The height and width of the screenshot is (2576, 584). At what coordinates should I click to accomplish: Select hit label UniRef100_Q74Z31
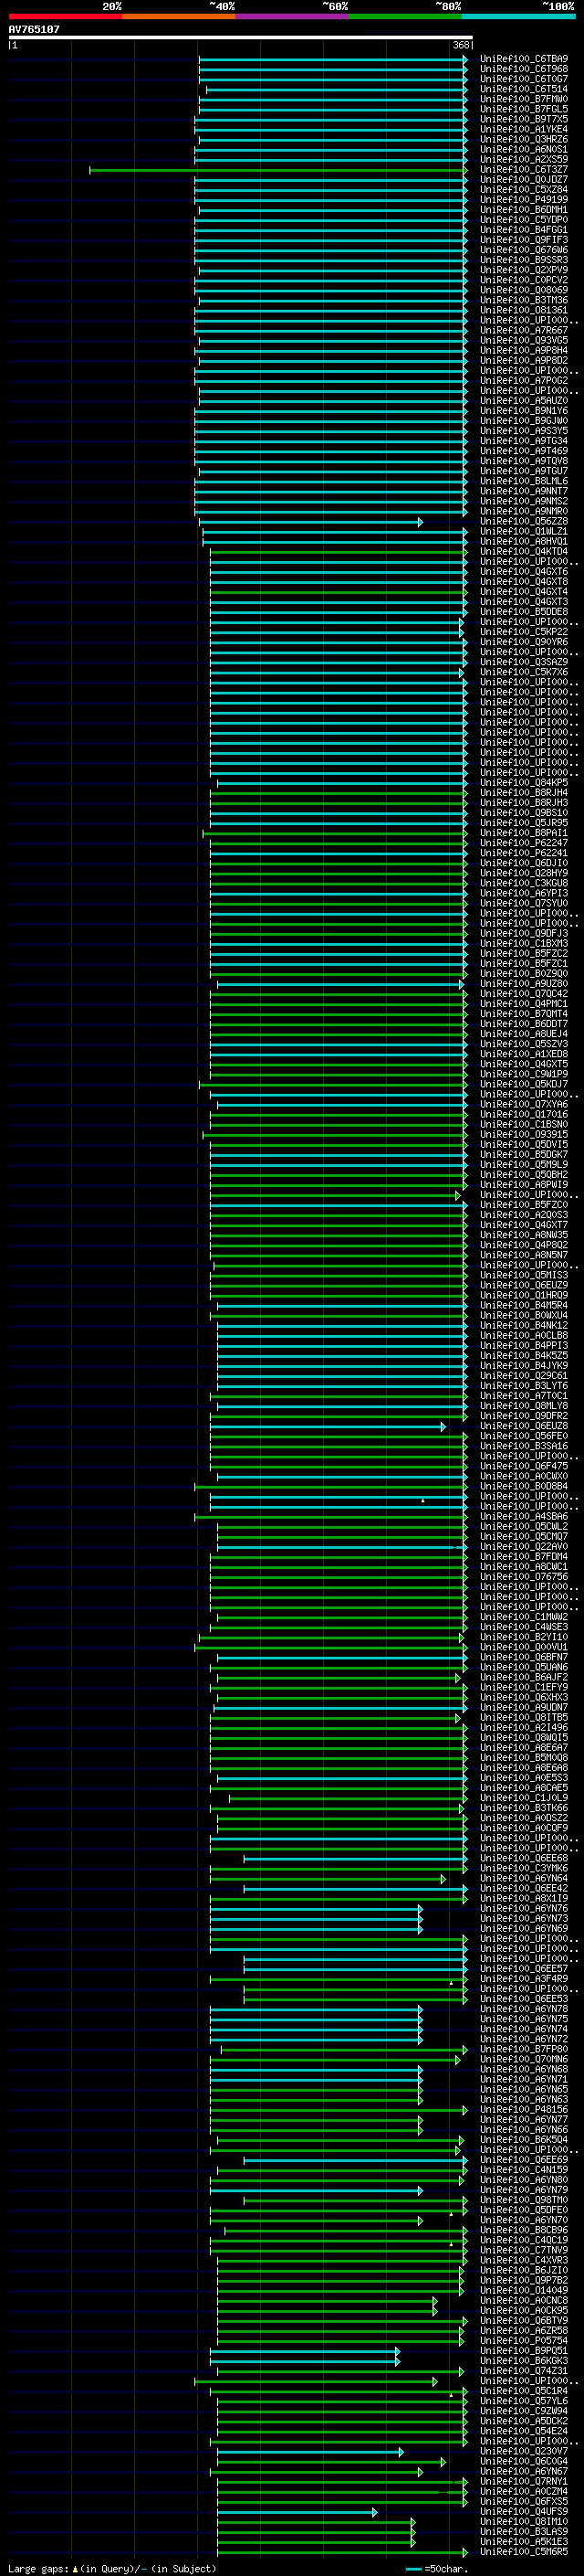523,2370
